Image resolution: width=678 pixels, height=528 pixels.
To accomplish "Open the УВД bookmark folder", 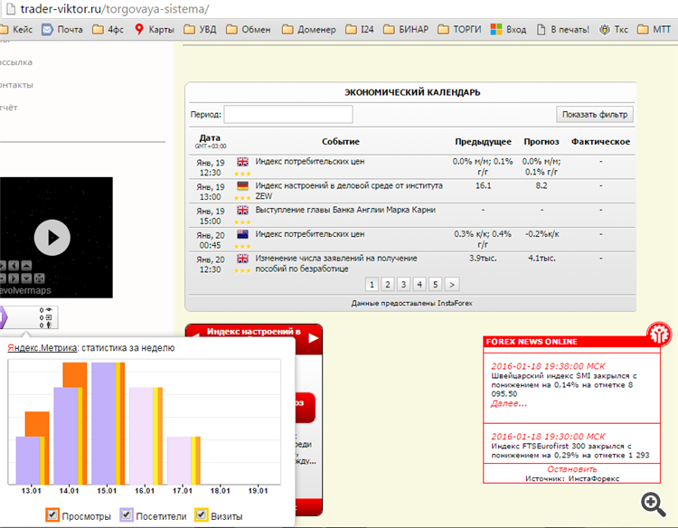I will (x=200, y=30).
